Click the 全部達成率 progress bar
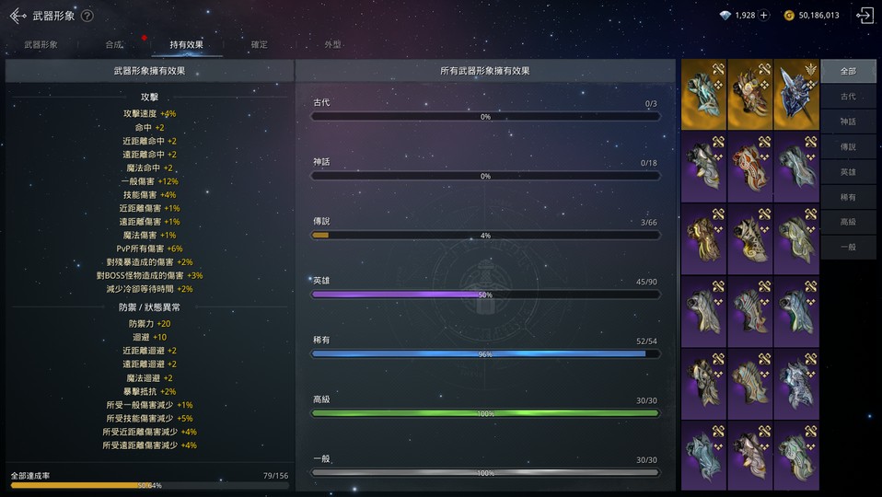The height and width of the screenshot is (497, 882). pyautogui.click(x=148, y=485)
